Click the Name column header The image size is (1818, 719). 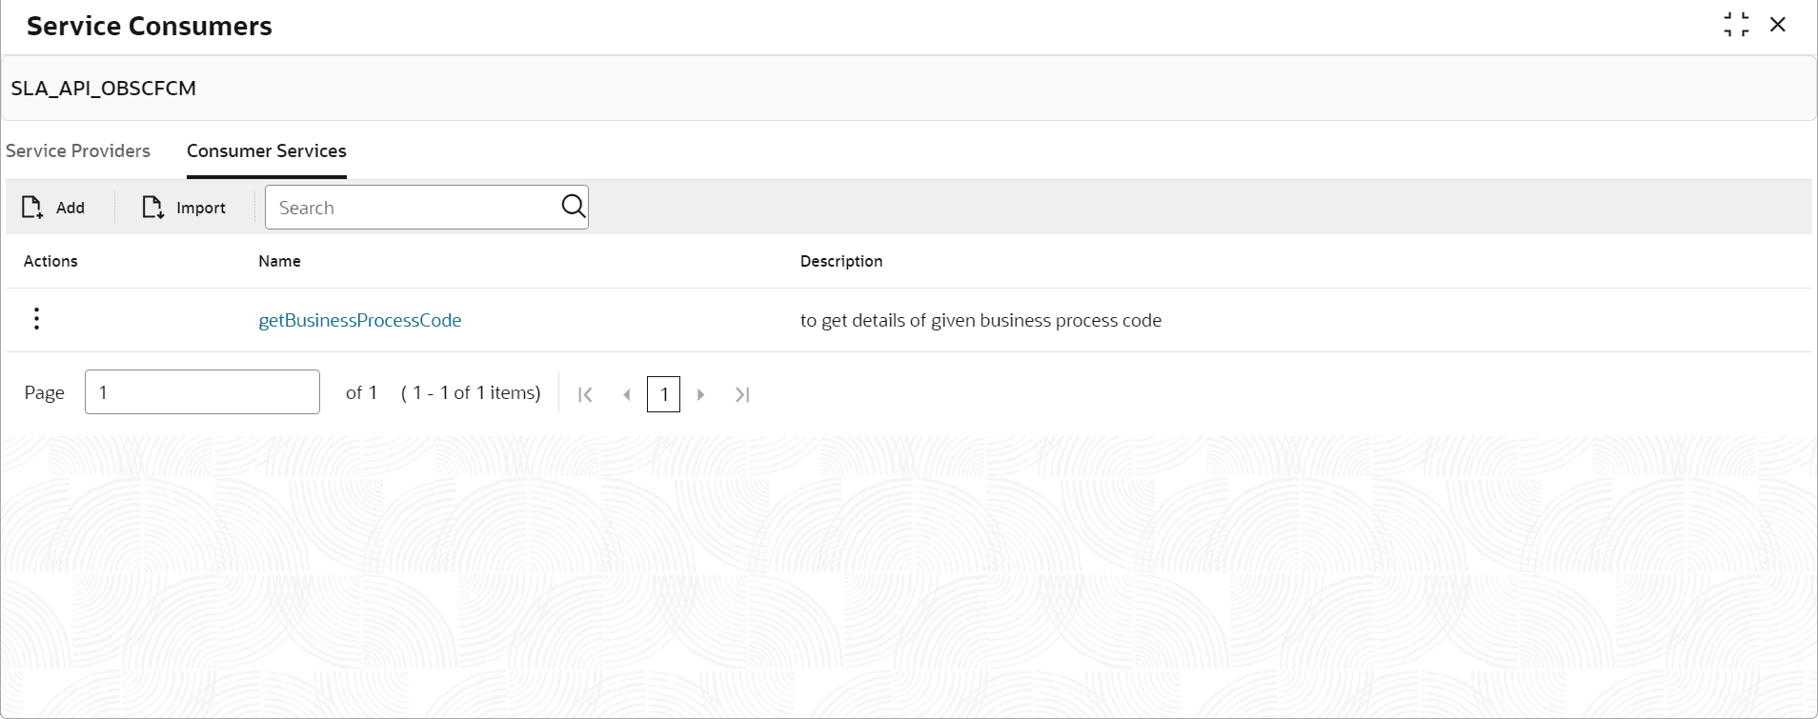pyautogui.click(x=279, y=261)
